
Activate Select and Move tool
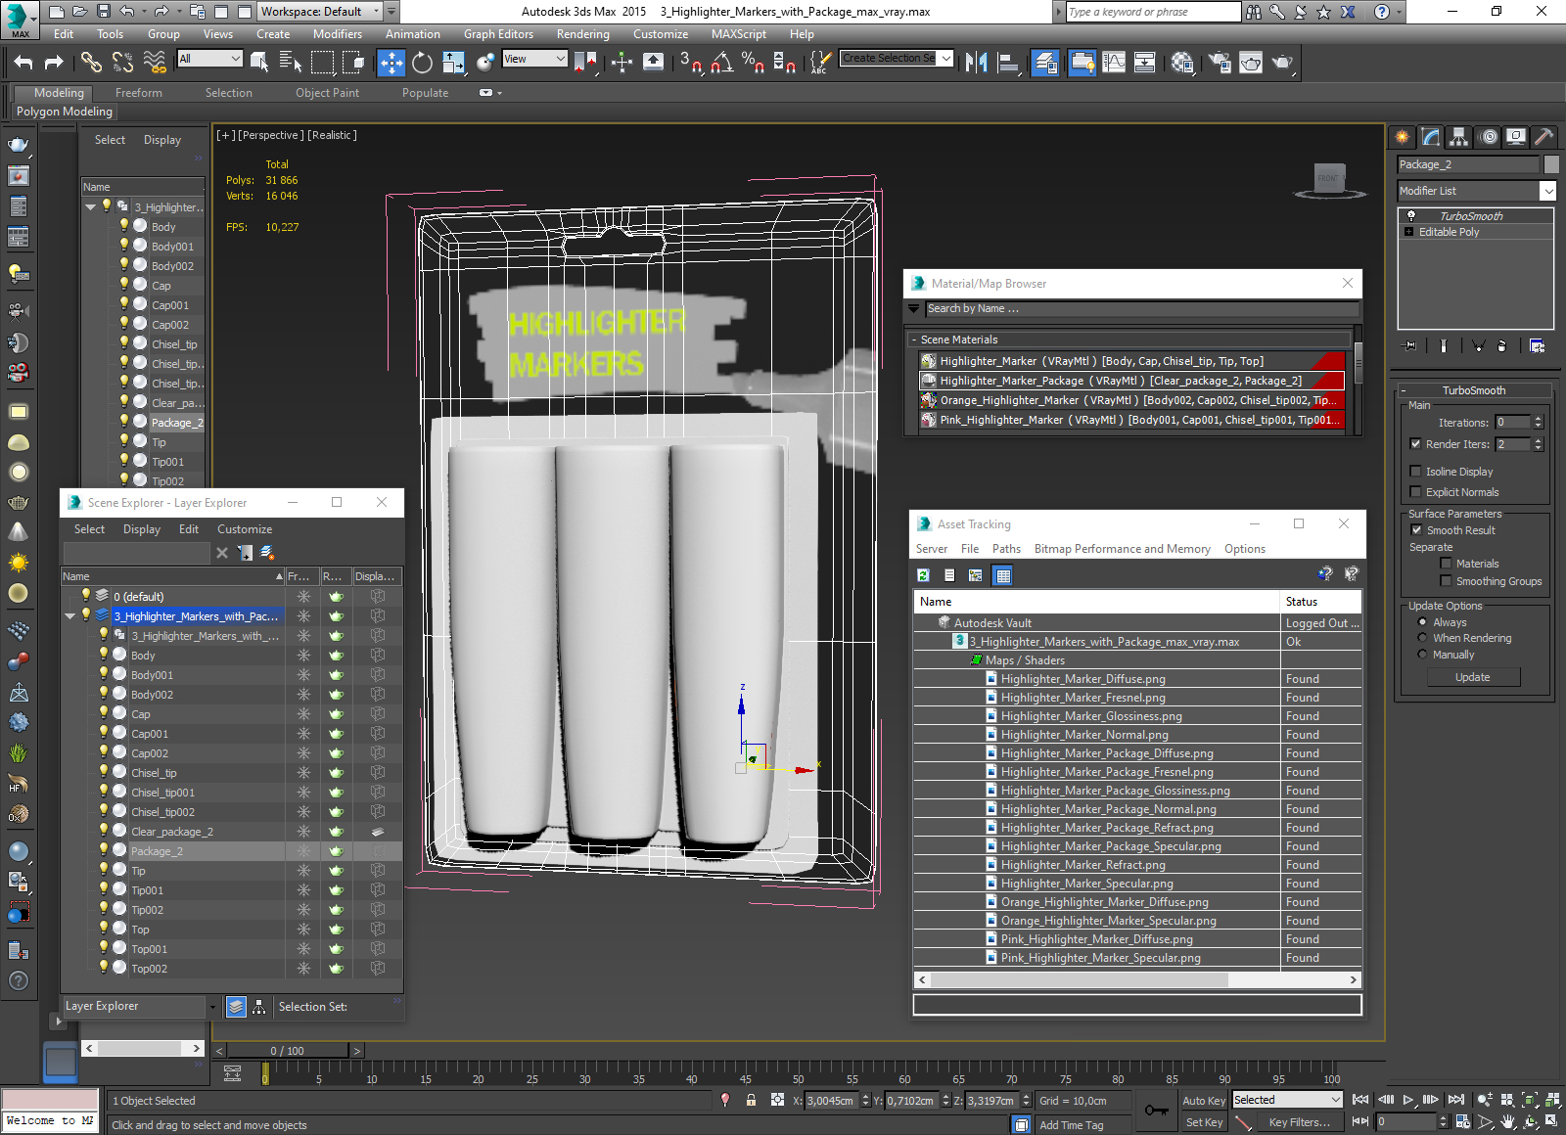(x=391, y=63)
